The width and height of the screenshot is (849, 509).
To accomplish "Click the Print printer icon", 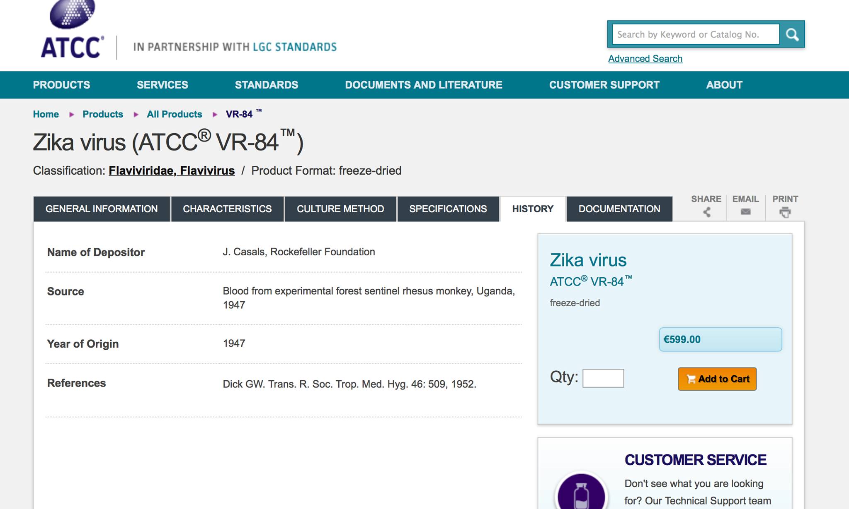I will pyautogui.click(x=785, y=212).
